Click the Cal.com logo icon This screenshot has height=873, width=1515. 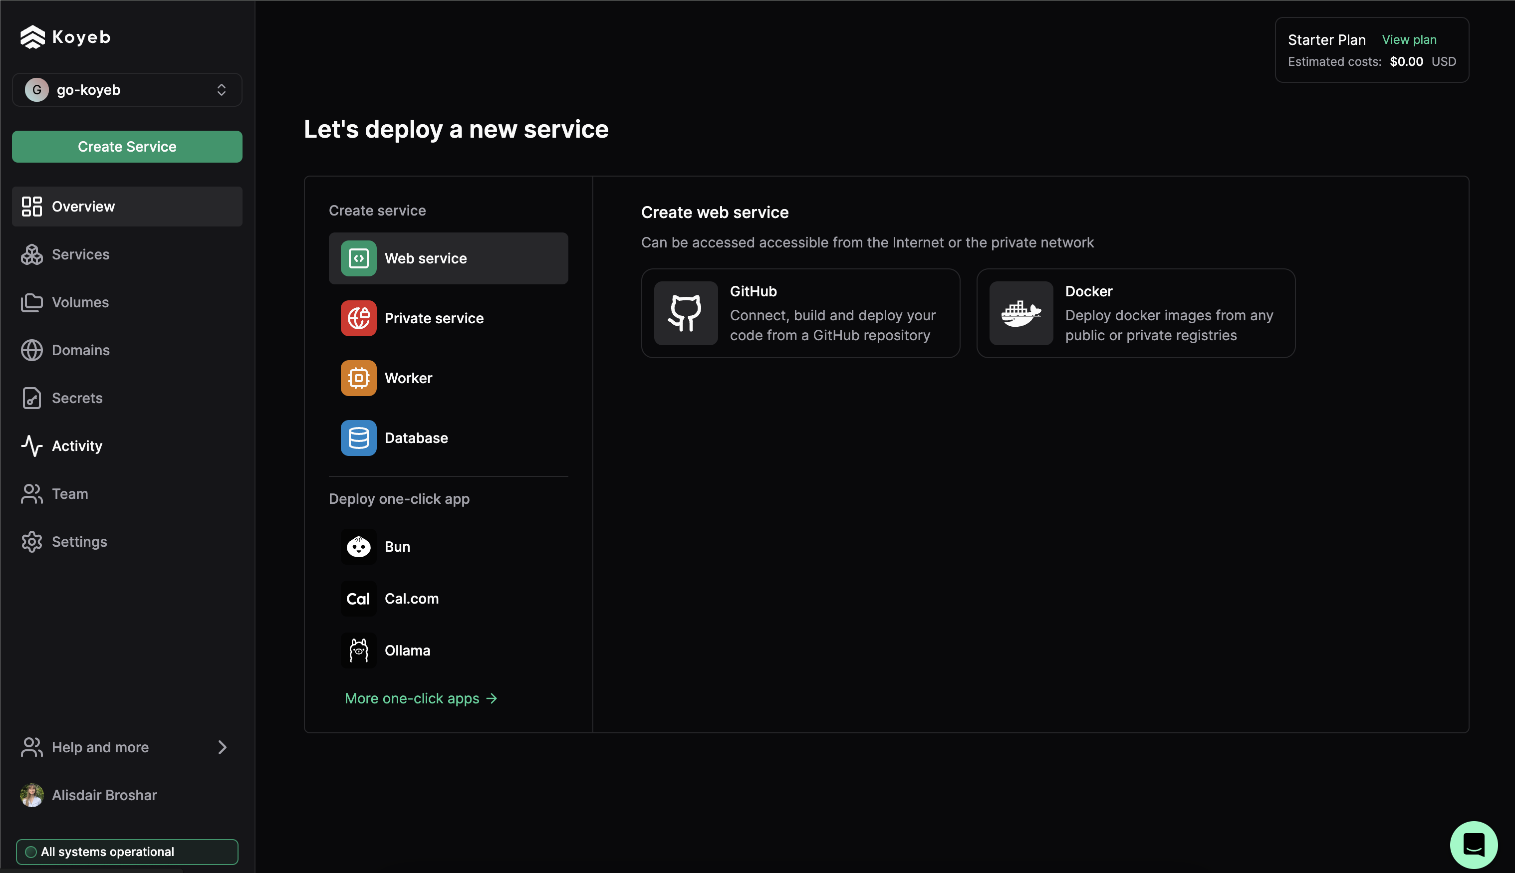click(359, 599)
